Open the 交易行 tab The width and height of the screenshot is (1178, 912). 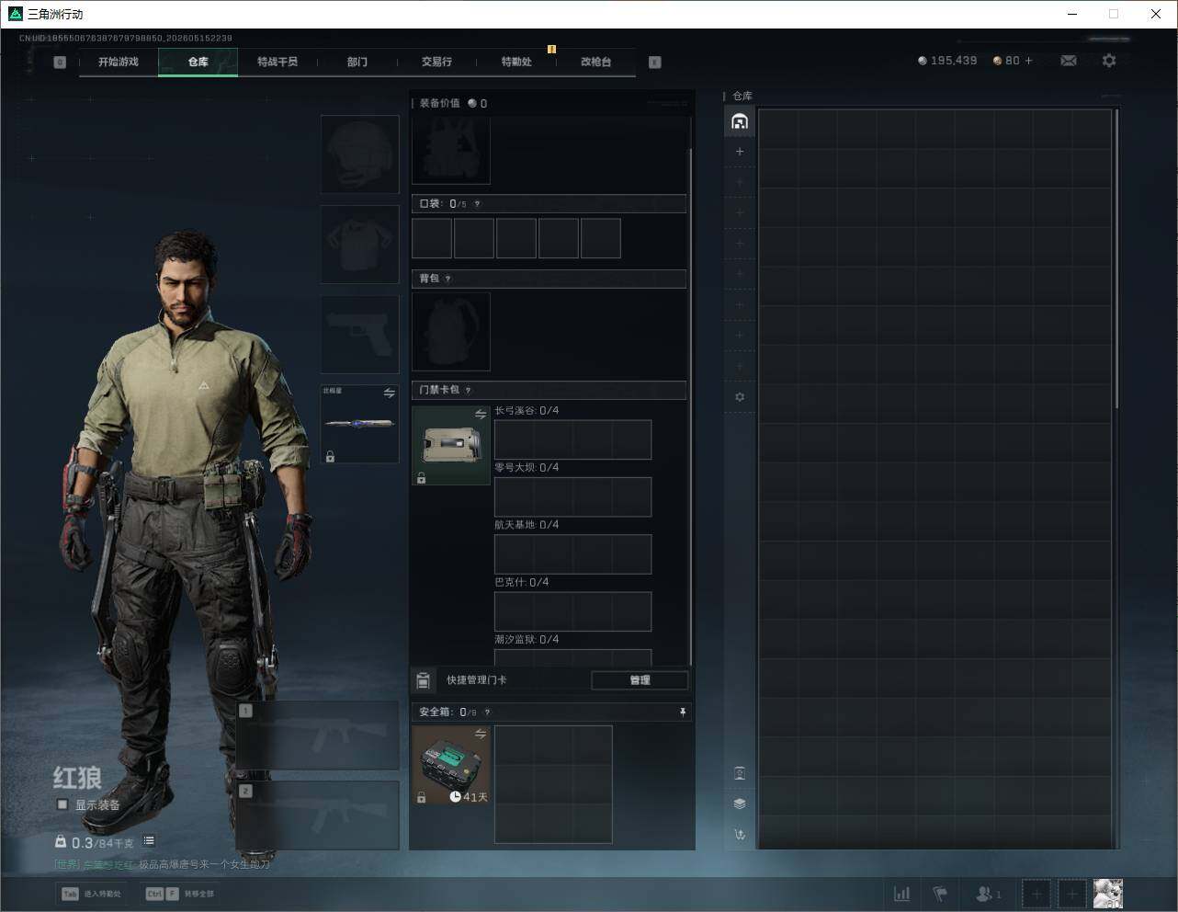(x=436, y=62)
